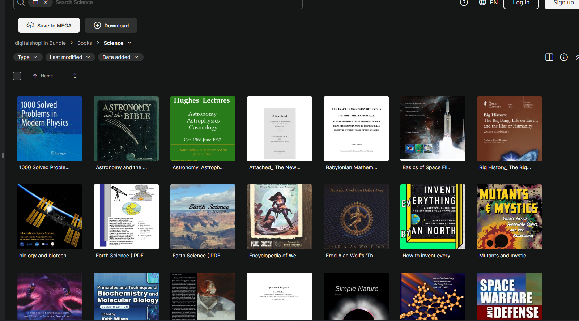Open the language globe icon
Viewport: 579px width, 321px height.
pyautogui.click(x=482, y=3)
